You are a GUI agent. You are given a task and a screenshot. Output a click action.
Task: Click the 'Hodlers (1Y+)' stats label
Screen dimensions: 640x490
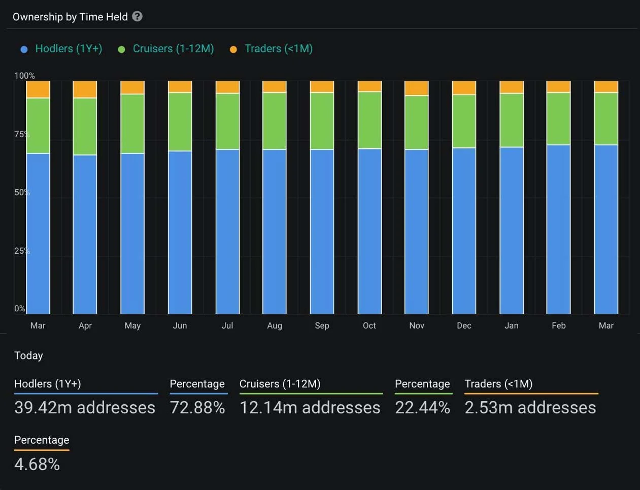pyautogui.click(x=48, y=384)
